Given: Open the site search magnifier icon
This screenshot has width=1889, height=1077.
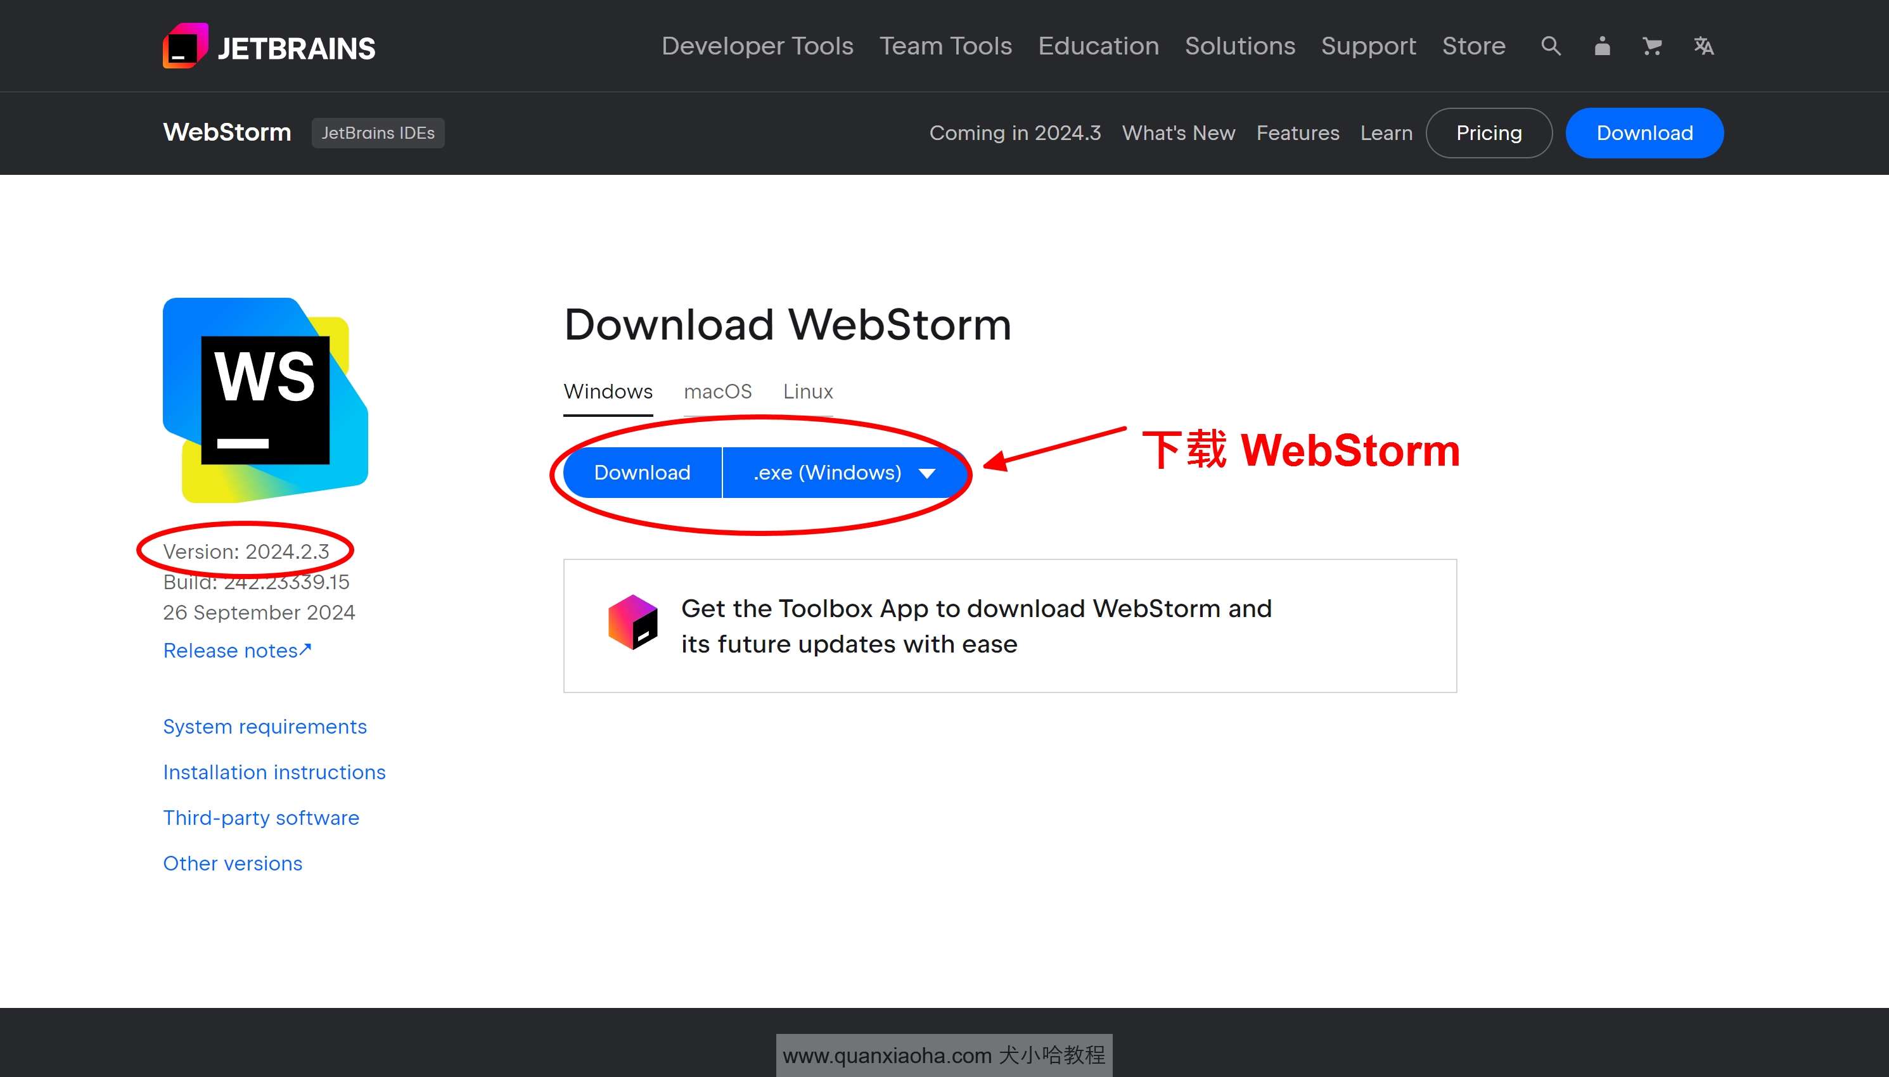Looking at the screenshot, I should [x=1551, y=46].
